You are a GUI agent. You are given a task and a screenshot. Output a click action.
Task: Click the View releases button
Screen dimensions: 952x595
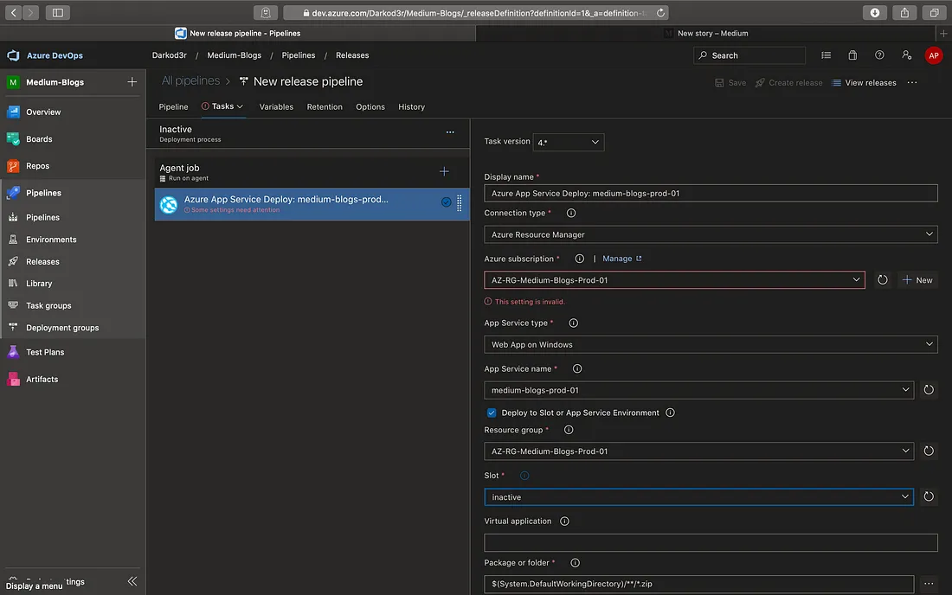(x=864, y=82)
